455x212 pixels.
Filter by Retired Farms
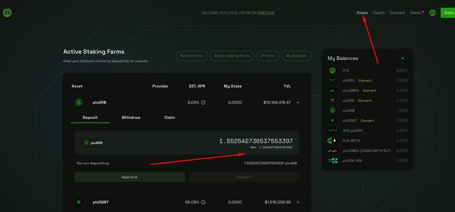[192, 56]
